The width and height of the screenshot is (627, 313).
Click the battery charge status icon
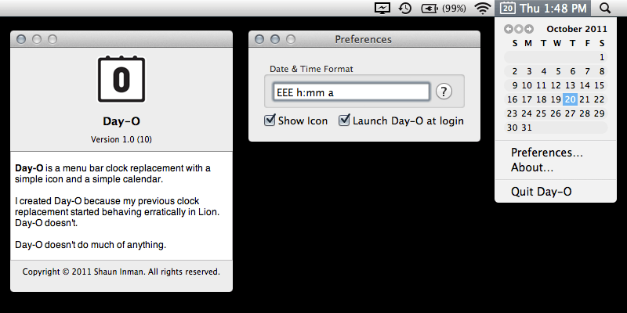[x=429, y=9]
